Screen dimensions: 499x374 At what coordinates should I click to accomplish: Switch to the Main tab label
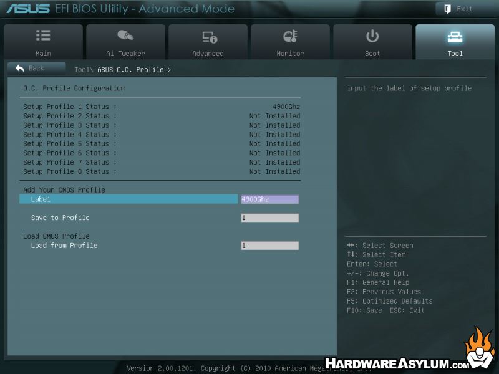pos(43,54)
